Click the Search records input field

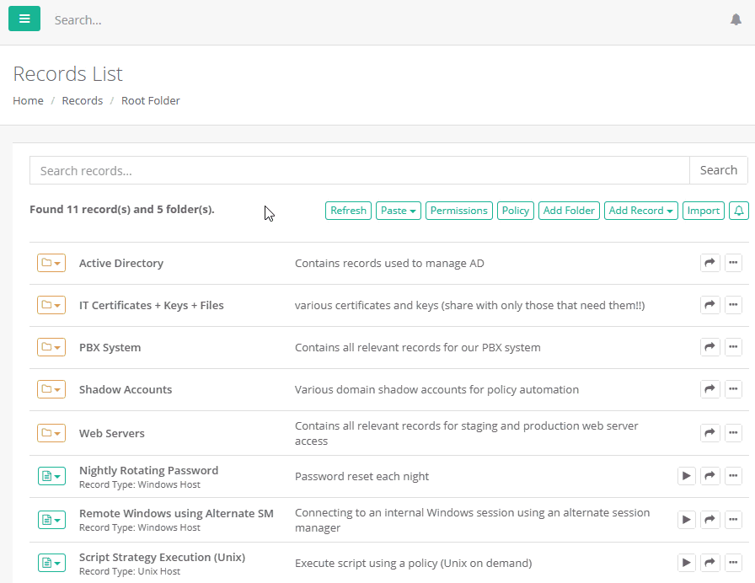tap(359, 170)
